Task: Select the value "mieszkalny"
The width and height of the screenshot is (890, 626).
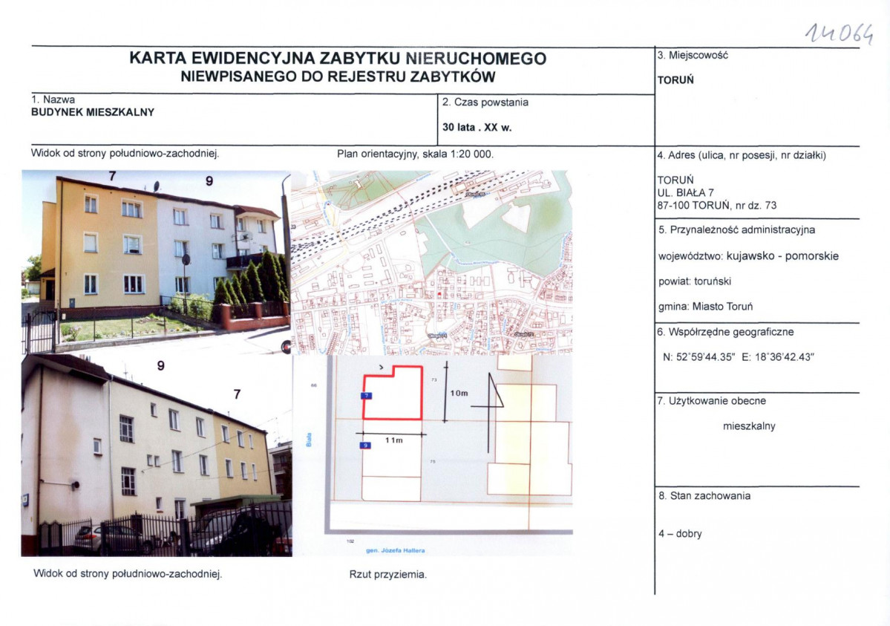Action: 749,426
